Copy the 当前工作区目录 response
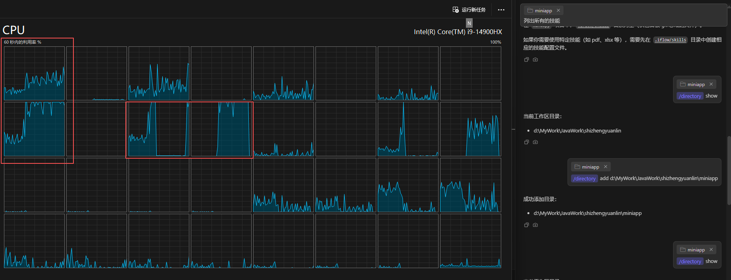 [527, 142]
